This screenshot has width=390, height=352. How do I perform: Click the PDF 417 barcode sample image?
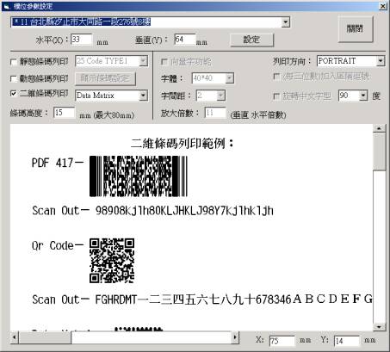[x=139, y=176]
